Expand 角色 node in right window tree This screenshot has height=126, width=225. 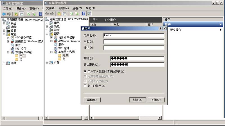pyautogui.click(x=47, y=23)
